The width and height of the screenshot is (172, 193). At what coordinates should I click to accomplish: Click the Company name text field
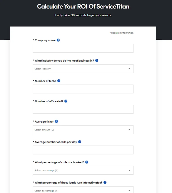click(83, 48)
